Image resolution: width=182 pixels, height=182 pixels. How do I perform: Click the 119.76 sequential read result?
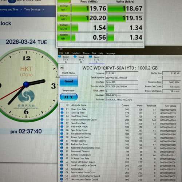[x=89, y=8]
